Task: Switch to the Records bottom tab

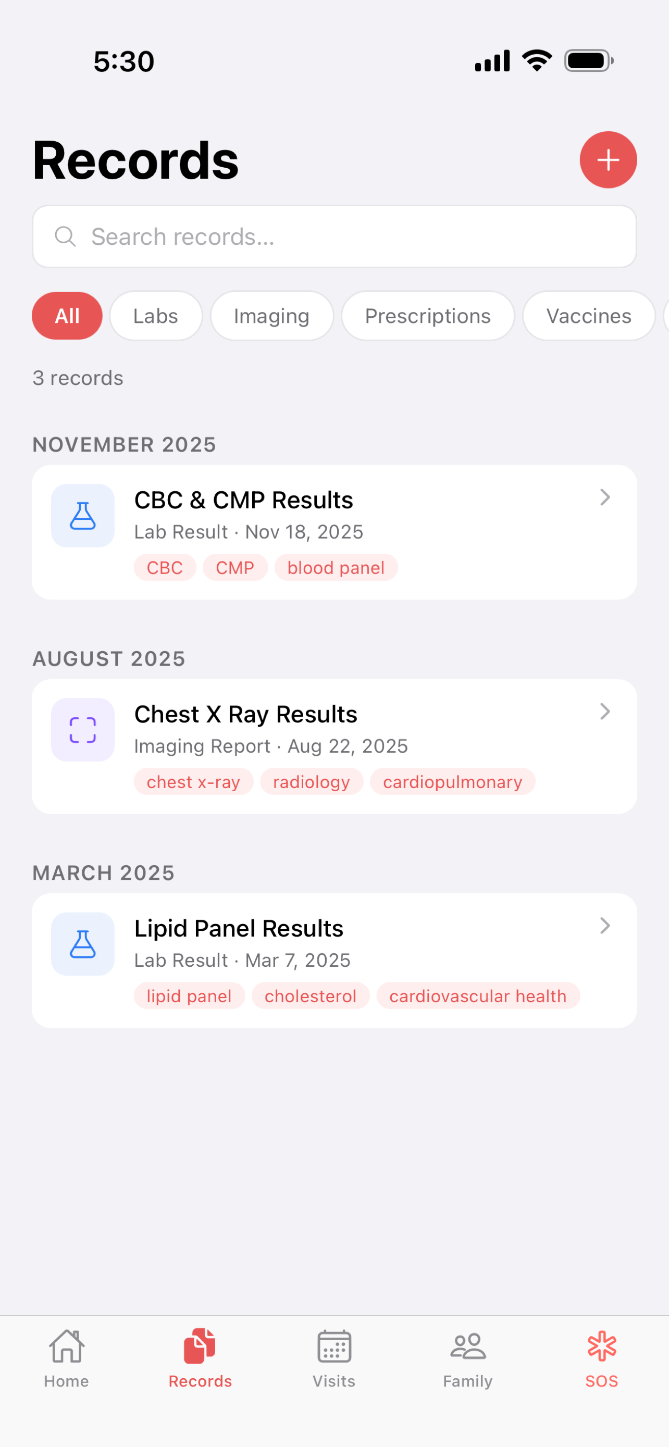Action: [x=201, y=1357]
